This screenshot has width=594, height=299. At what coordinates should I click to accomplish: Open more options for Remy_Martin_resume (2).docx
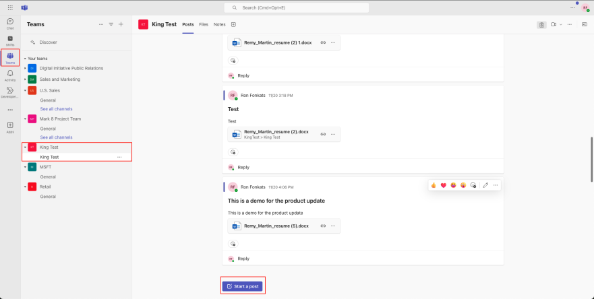[333, 134]
